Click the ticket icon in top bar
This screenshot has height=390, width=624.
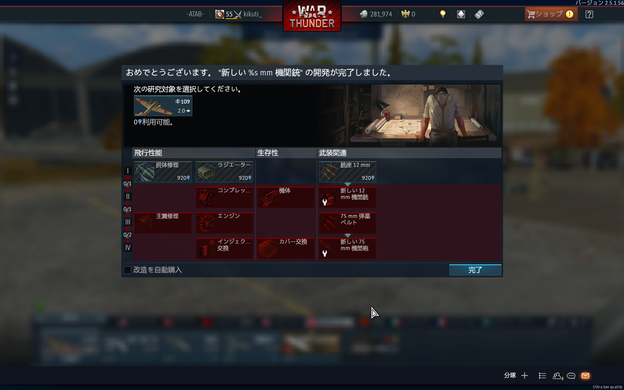point(479,14)
